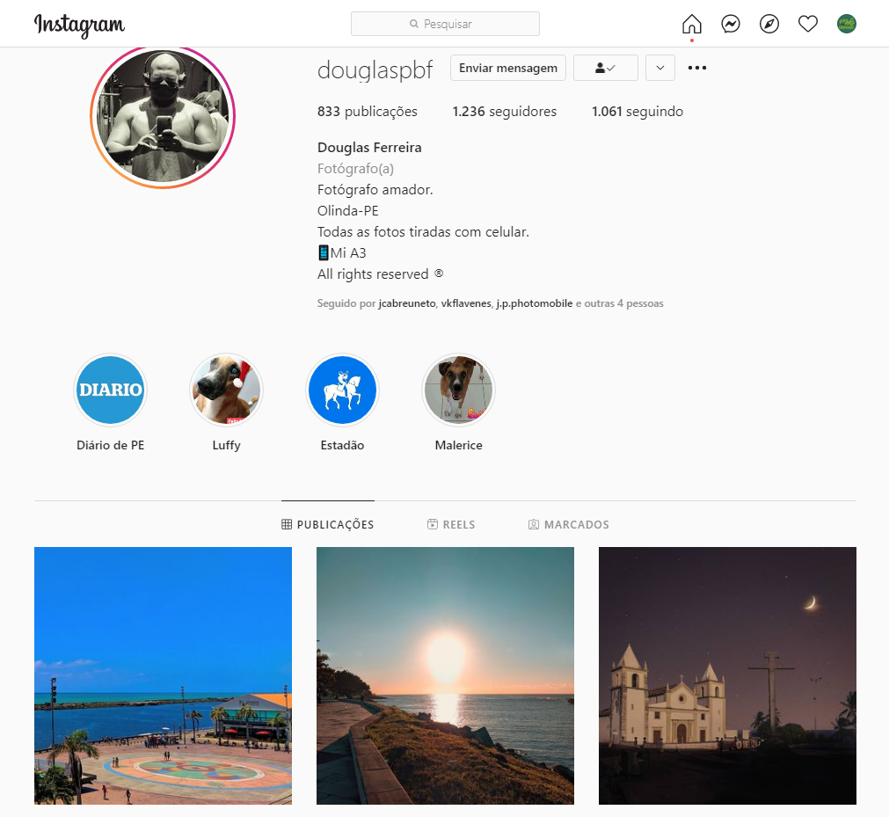
Task: Open the activity heart notifications icon
Action: pyautogui.click(x=808, y=24)
